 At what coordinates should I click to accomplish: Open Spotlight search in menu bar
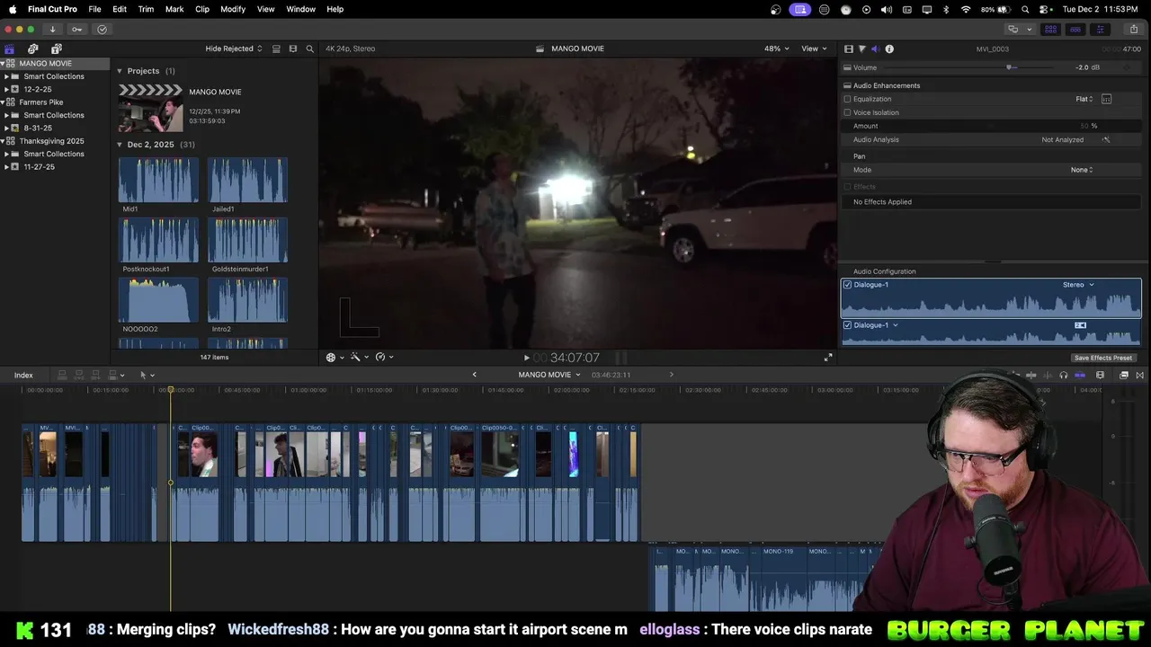click(x=1025, y=9)
